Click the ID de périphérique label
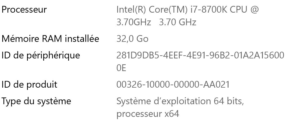Viewport: 293px width, 125px height. [x=41, y=55]
